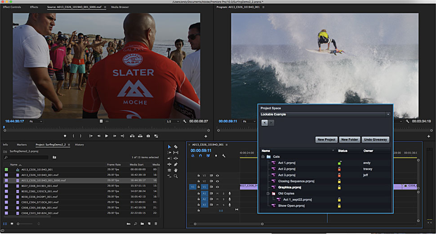Open Source playback resolution 1/2 dropdown

tap(173, 121)
